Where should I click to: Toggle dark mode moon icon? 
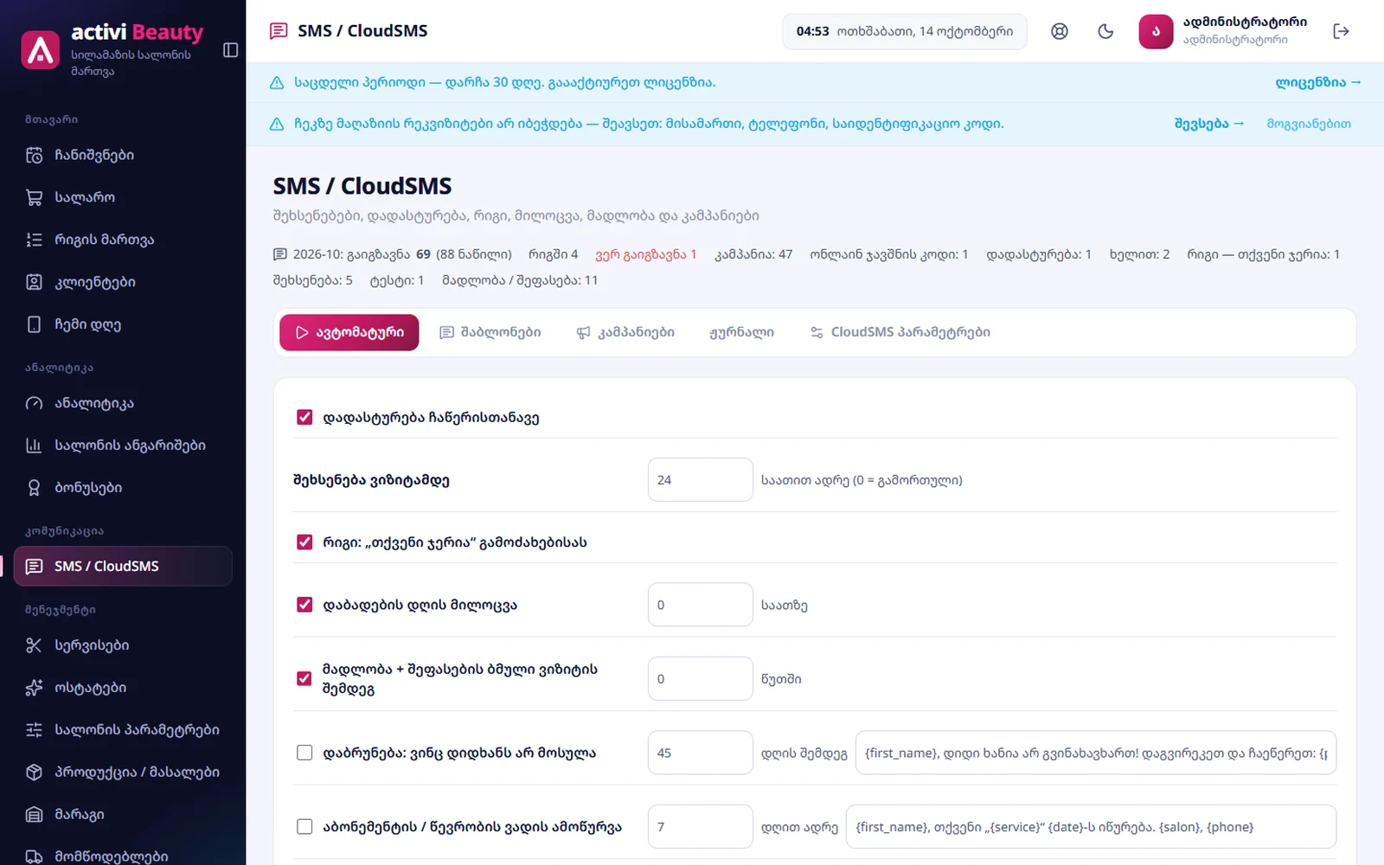(1105, 31)
